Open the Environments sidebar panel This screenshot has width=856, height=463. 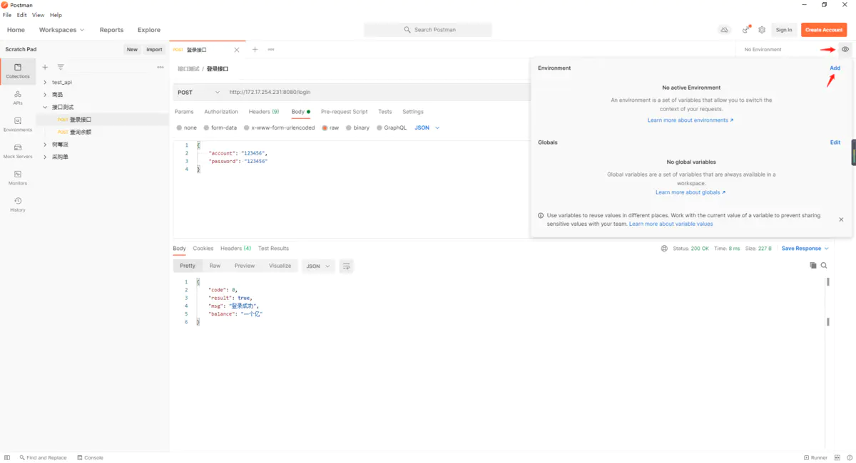tap(18, 125)
